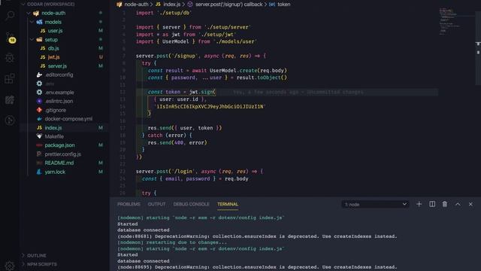Open the Makefile
481x271 pixels.
tap(54, 136)
